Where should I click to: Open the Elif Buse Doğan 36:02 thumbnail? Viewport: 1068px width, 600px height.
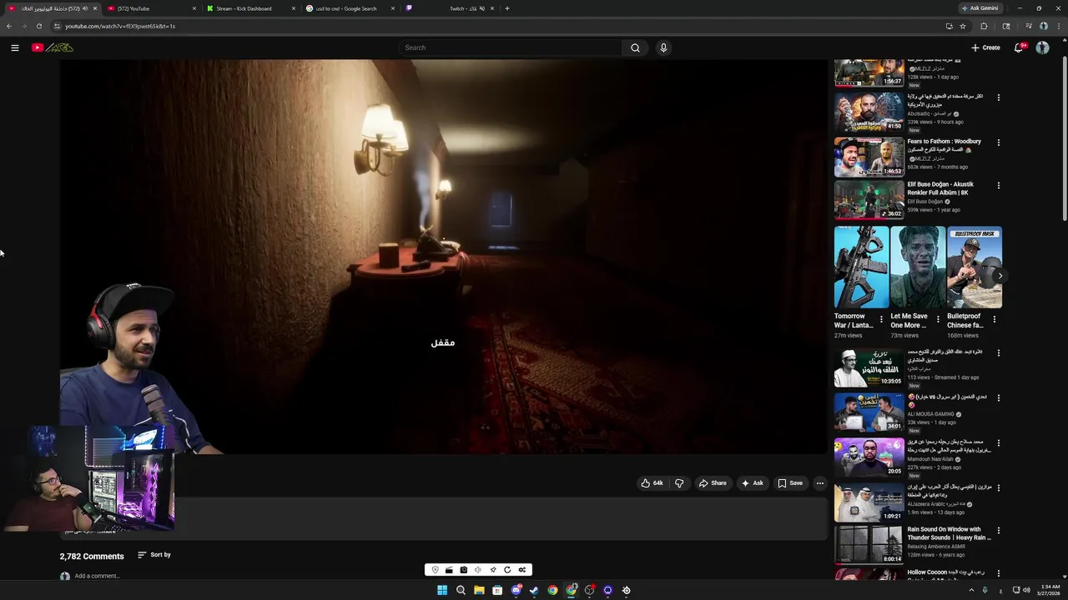pos(869,200)
